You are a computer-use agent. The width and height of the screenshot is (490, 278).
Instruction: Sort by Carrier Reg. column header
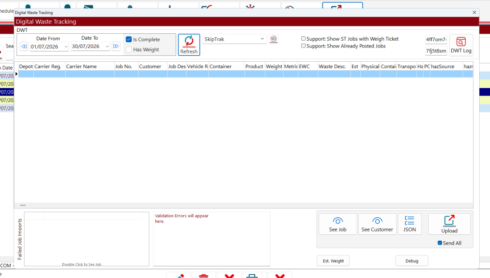49,66
